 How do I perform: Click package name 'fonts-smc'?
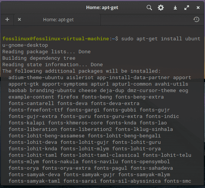178,181
